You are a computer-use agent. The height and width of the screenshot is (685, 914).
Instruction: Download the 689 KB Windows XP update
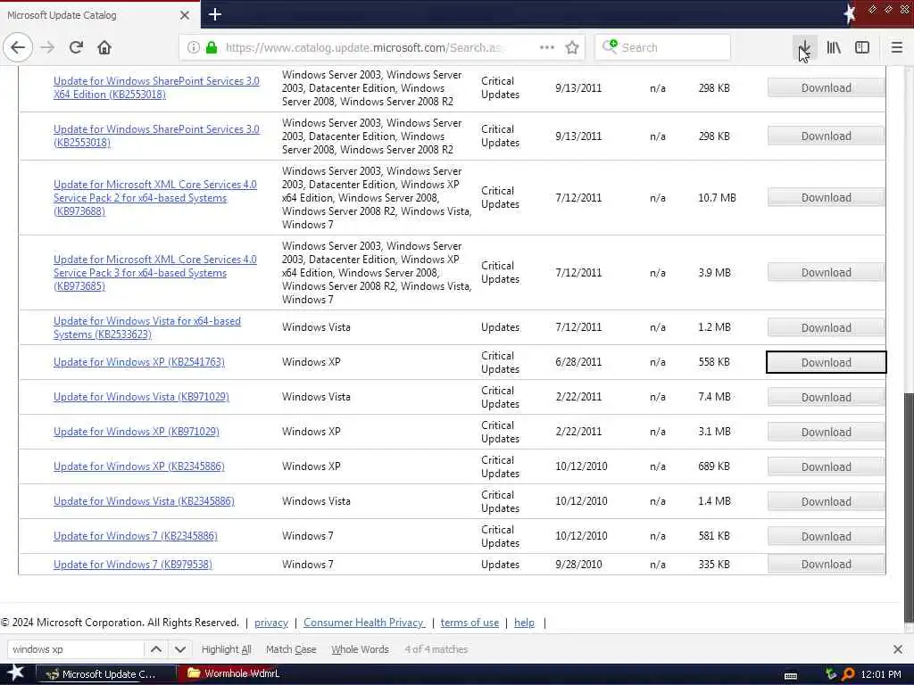point(826,466)
